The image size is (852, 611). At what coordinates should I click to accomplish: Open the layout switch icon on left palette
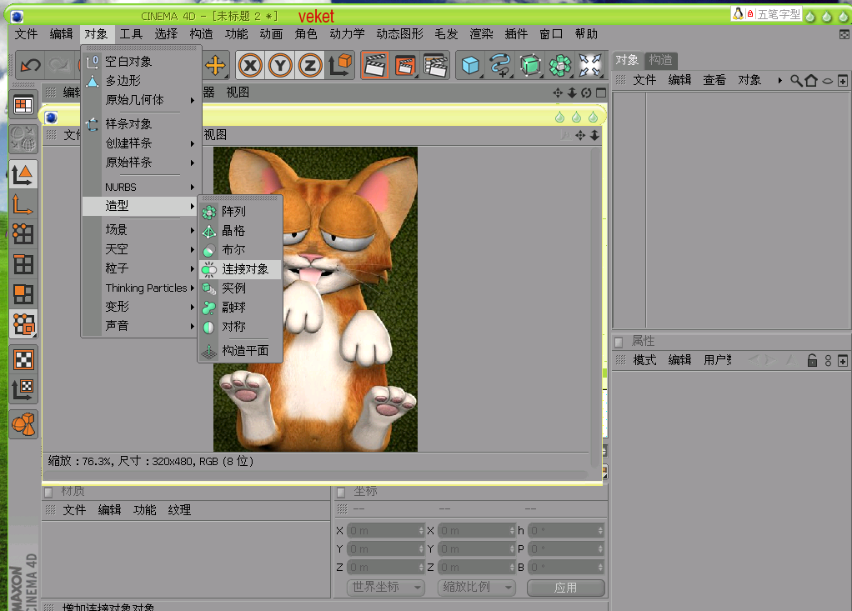(x=23, y=105)
